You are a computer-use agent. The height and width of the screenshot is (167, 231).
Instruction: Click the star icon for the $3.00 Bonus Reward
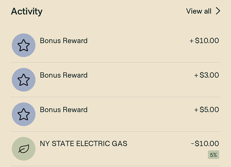pyautogui.click(x=23, y=80)
